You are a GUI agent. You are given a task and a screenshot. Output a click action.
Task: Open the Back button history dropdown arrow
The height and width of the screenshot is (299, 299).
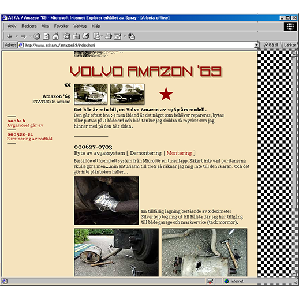[x=17, y=36]
